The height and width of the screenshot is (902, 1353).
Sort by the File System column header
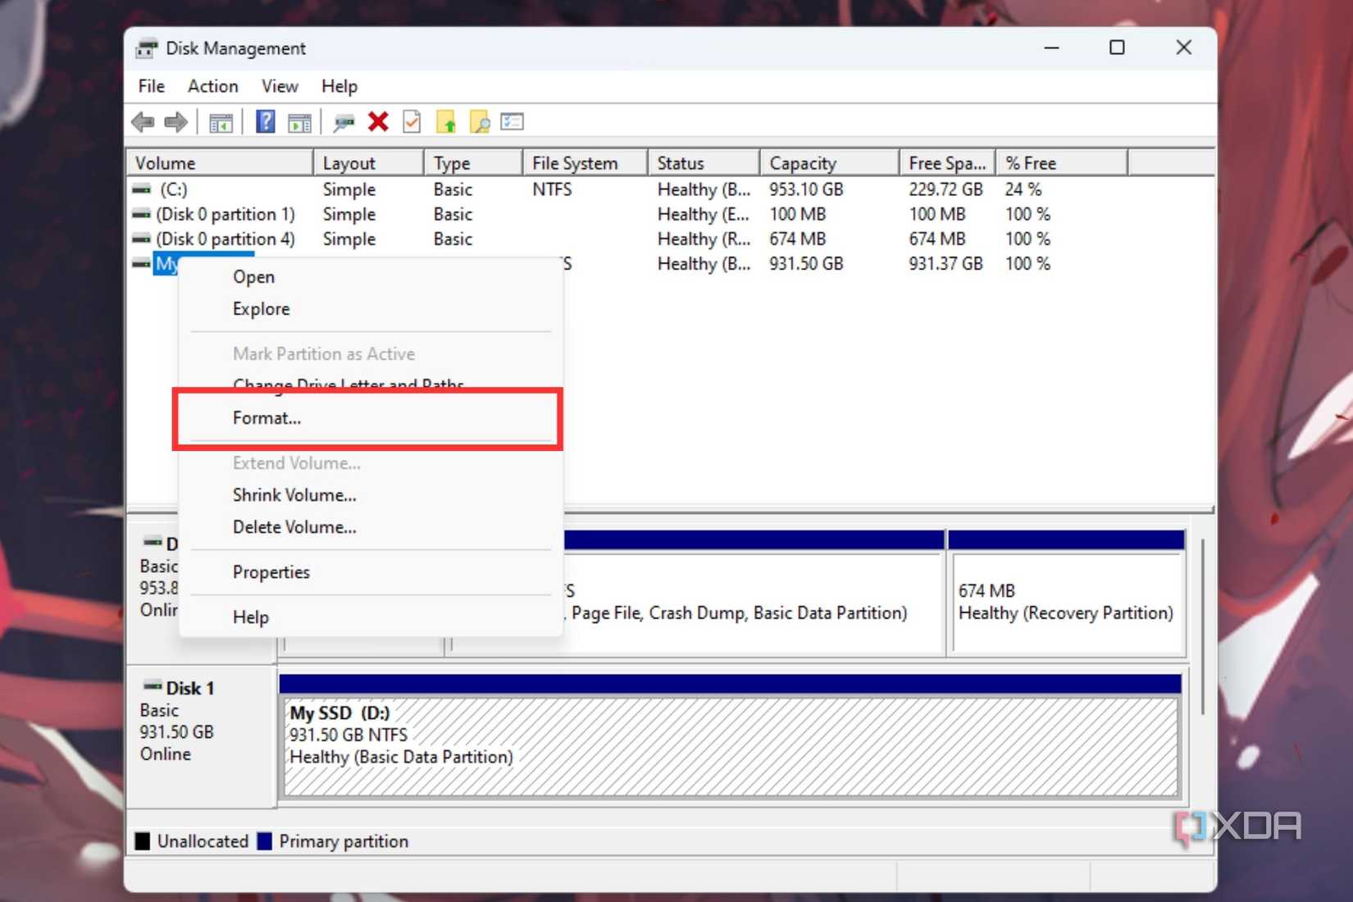(585, 163)
